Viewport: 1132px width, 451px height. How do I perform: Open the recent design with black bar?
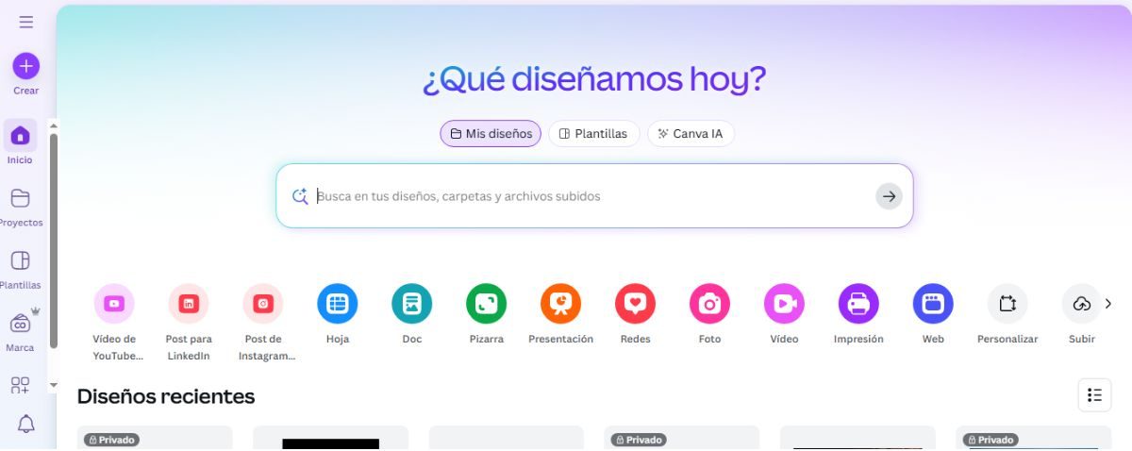click(x=330, y=438)
